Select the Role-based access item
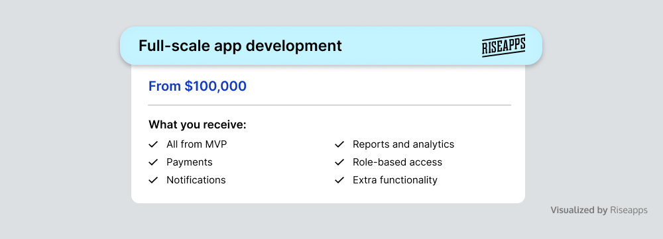This screenshot has width=663, height=239. tap(397, 162)
